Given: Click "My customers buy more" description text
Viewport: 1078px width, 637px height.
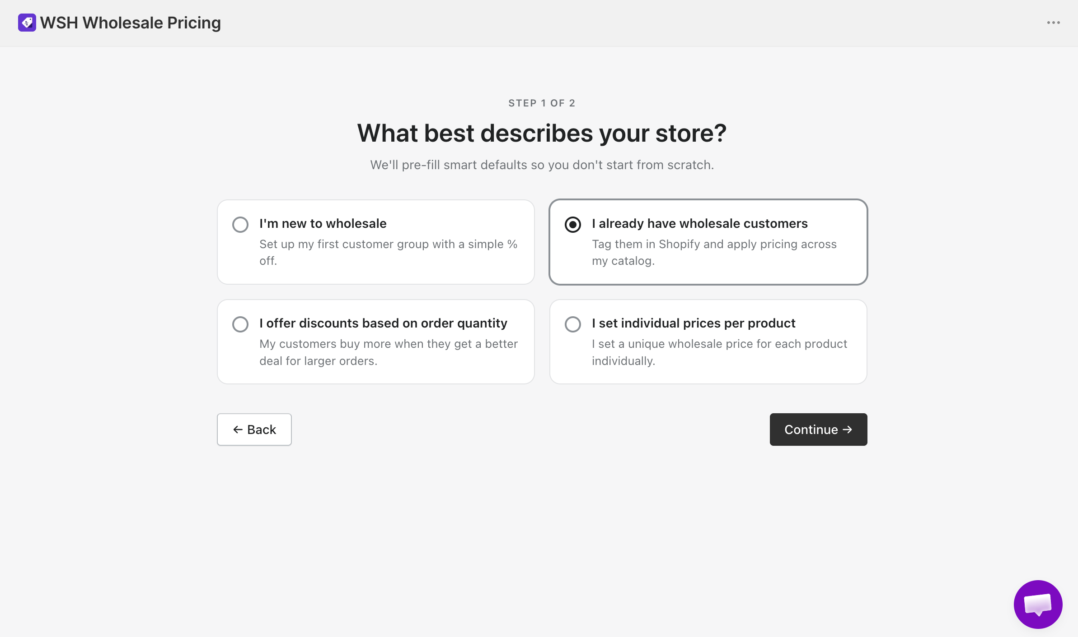Looking at the screenshot, I should (x=388, y=352).
